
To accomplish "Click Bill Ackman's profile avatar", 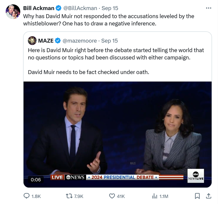I will coord(13,12).
